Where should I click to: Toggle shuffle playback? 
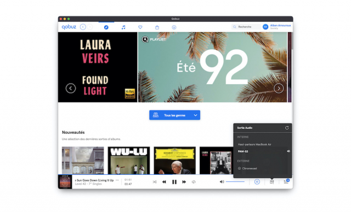tap(155, 182)
